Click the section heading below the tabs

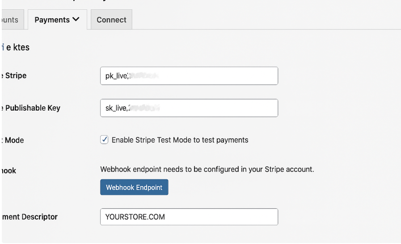17,47
